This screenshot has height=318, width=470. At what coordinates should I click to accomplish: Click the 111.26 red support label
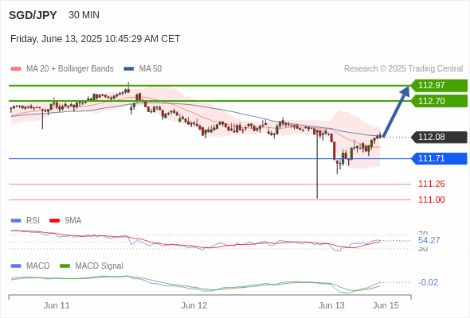coord(432,184)
